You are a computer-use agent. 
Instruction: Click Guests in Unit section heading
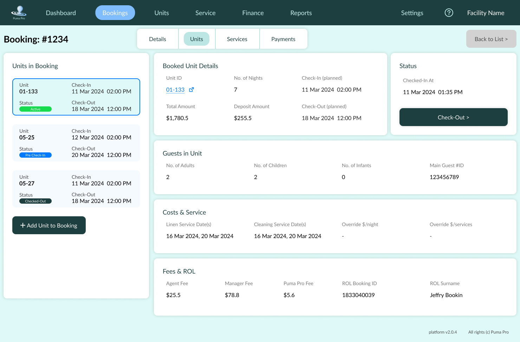pos(182,153)
